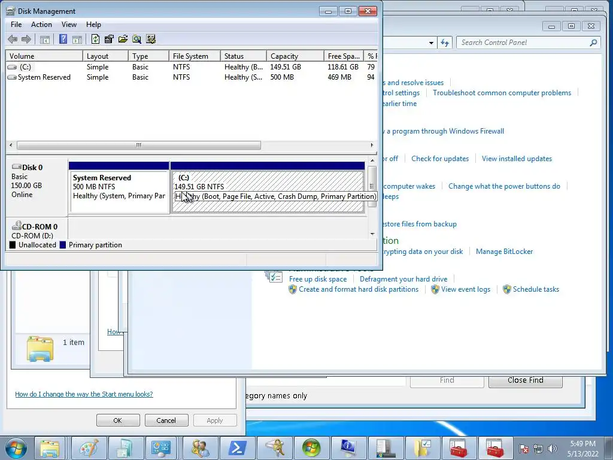Screen dimensions: 613x460
Task: Click the Cancel button in the properties dialog
Action: [x=166, y=420]
